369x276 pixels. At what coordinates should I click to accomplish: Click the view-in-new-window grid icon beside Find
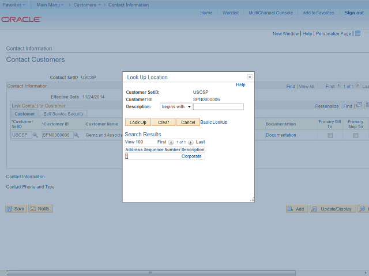pos(359,106)
